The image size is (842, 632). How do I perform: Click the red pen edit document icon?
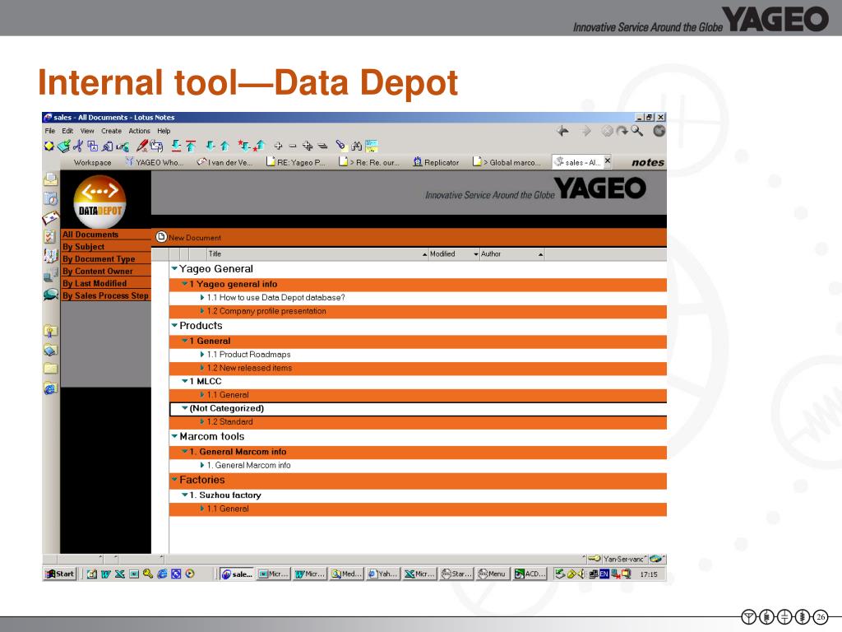(x=142, y=146)
